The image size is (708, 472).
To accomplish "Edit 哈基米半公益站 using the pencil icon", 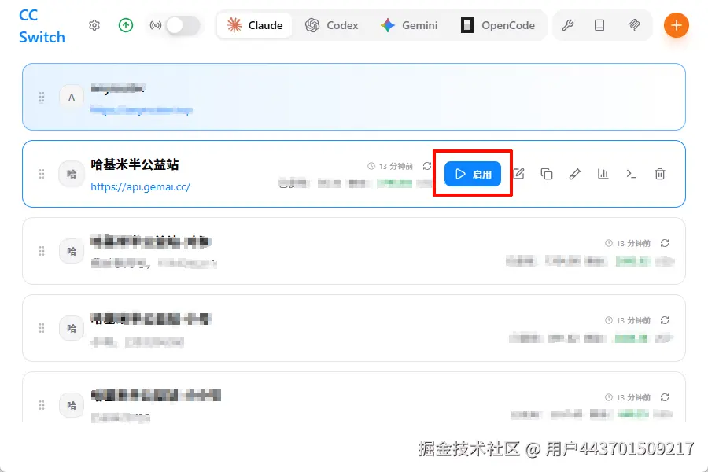I will pyautogui.click(x=575, y=174).
